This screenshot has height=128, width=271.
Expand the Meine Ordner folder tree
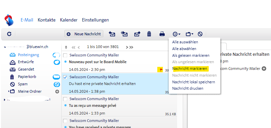9,91
